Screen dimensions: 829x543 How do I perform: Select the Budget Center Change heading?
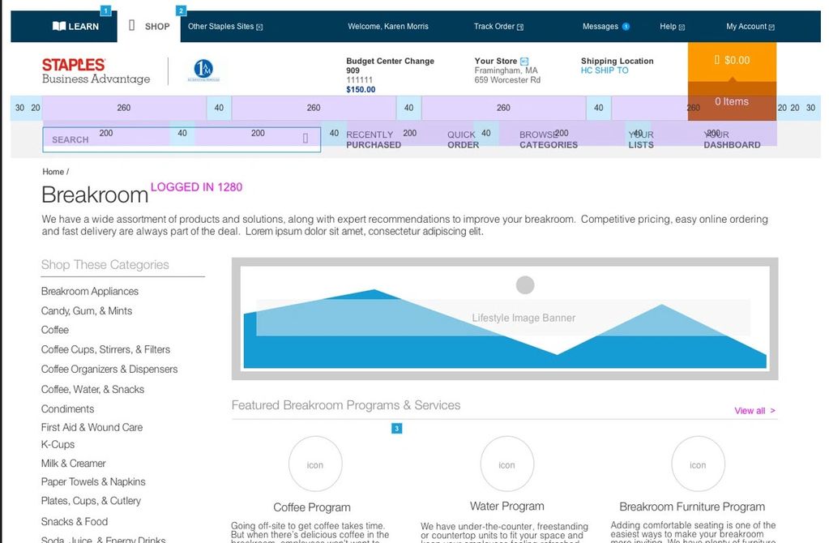[390, 61]
